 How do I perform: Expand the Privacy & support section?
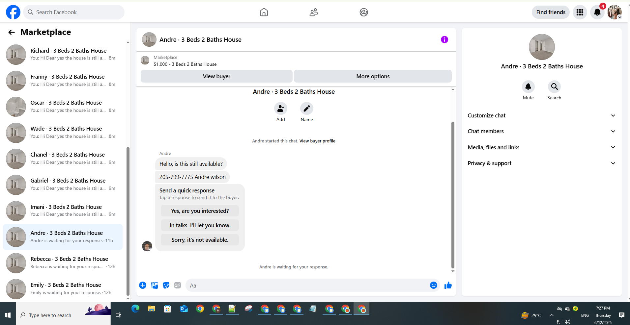coord(542,163)
